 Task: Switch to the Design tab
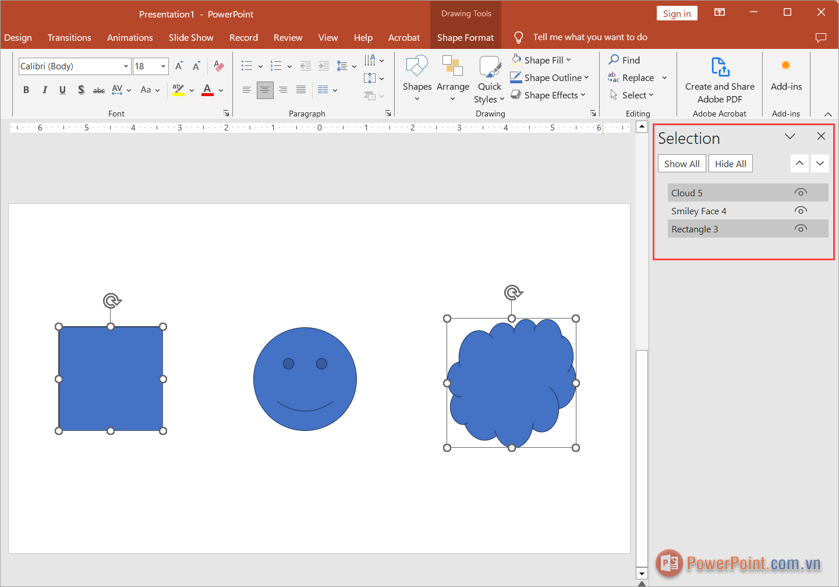[18, 37]
